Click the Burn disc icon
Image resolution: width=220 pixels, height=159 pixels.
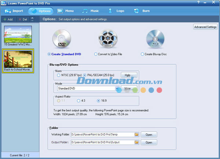coord(136,11)
